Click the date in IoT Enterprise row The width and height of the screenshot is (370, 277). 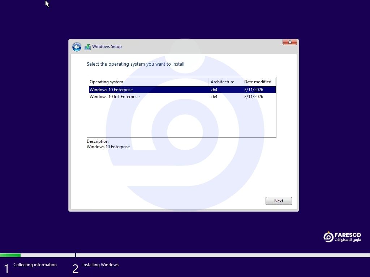(254, 97)
